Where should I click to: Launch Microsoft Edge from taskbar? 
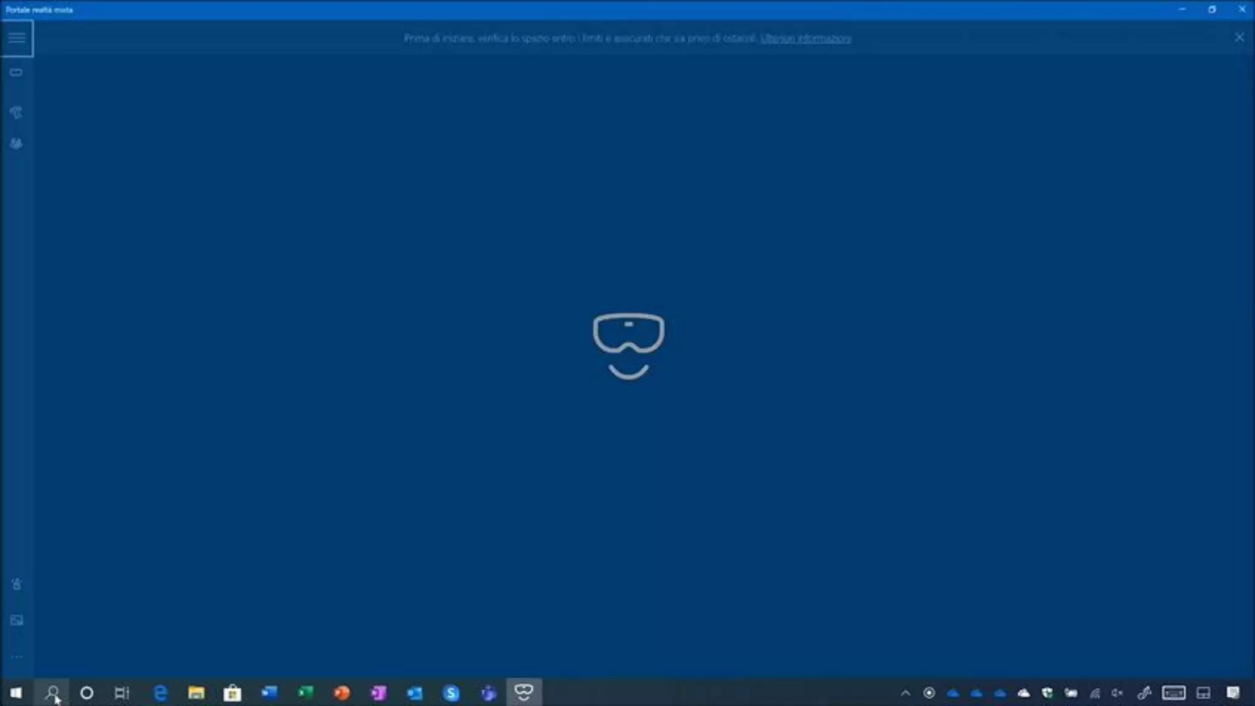click(x=160, y=693)
